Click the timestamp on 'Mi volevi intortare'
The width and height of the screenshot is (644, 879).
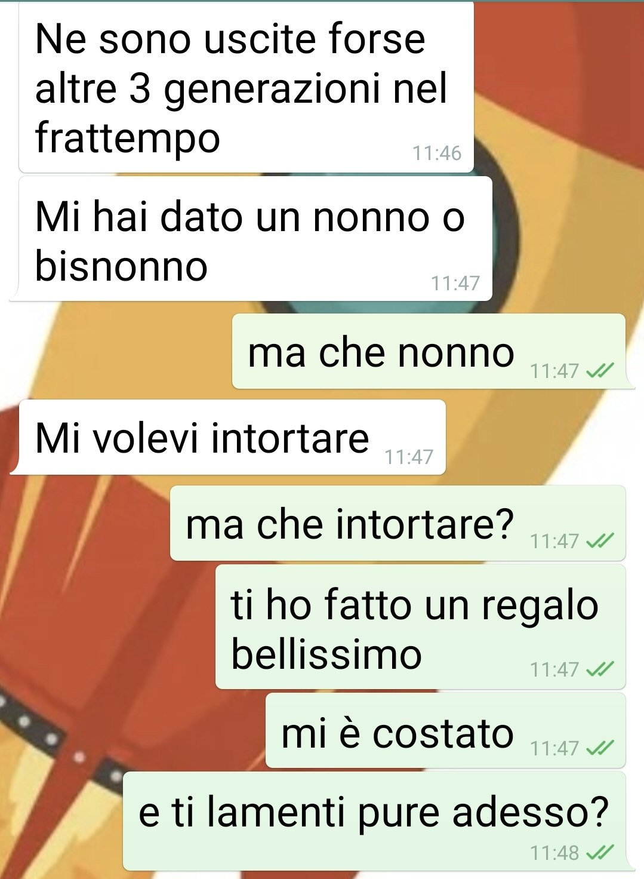coord(409,457)
